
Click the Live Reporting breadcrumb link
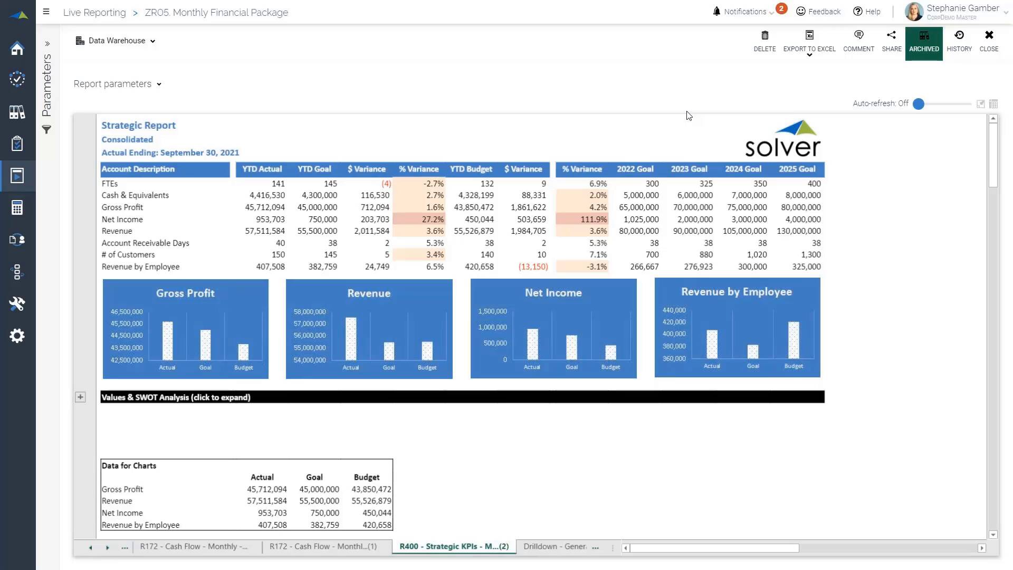click(x=94, y=12)
